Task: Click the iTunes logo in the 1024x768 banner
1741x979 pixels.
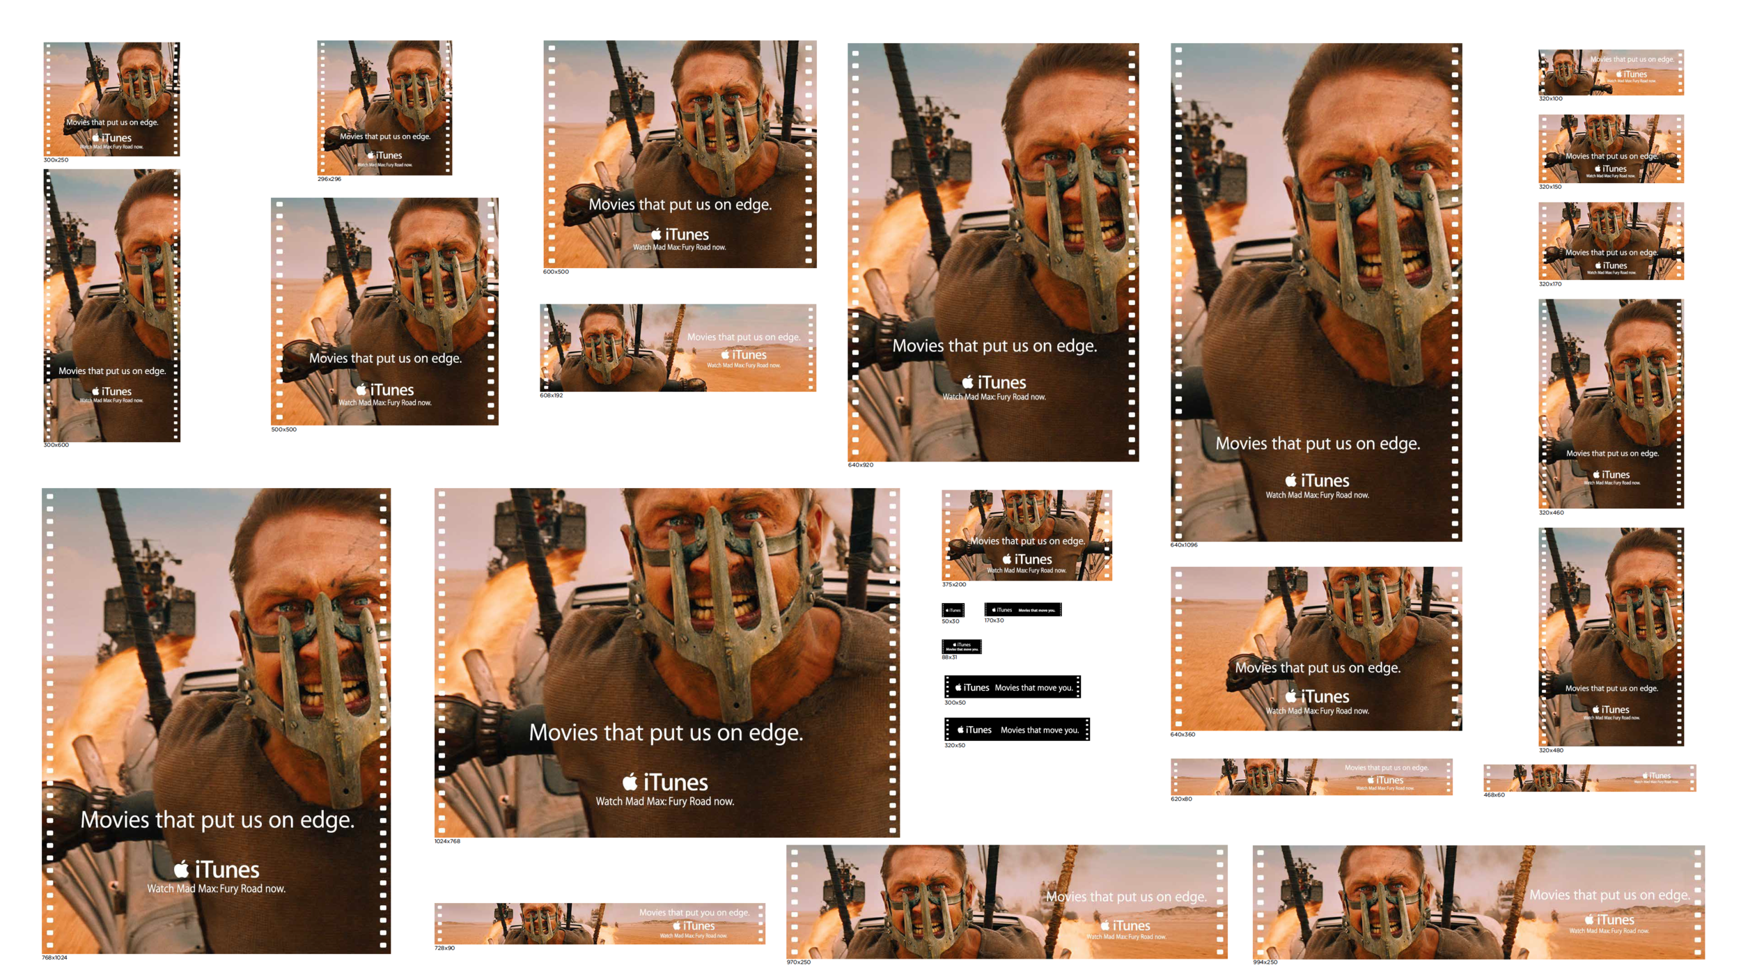Action: 664,782
